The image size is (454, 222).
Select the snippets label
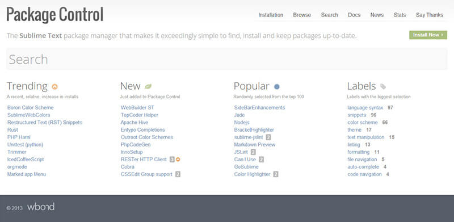point(357,115)
